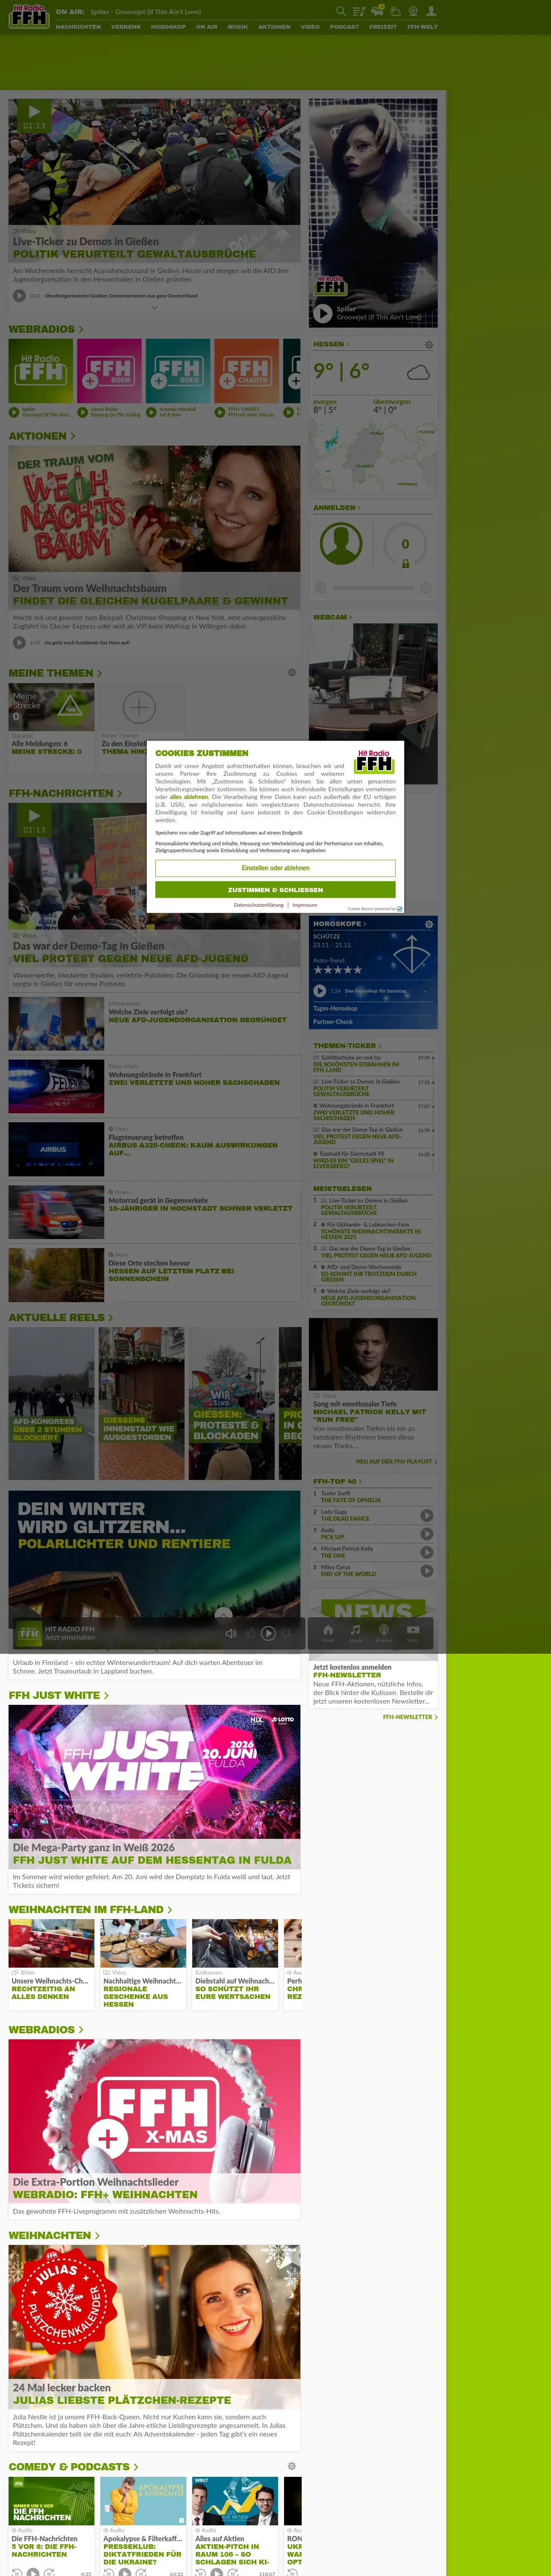The height and width of the screenshot is (2576, 551).
Task: Add a new theme with the plus circle
Action: point(139,707)
